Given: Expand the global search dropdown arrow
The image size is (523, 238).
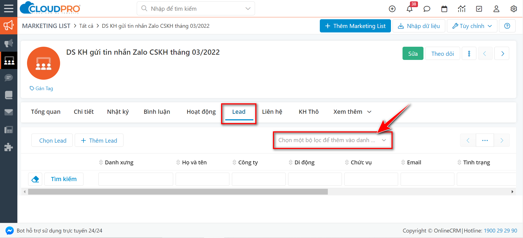Looking at the screenshot, I should (248, 9).
